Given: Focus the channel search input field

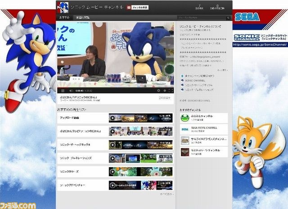Looking at the screenshot, I should tap(202, 18).
